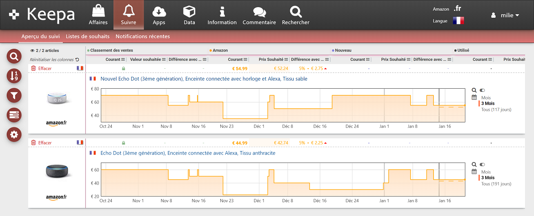This screenshot has height=216, width=534.
Task: Click the green lock icon in Tissu anthracite row
Action: [123, 143]
